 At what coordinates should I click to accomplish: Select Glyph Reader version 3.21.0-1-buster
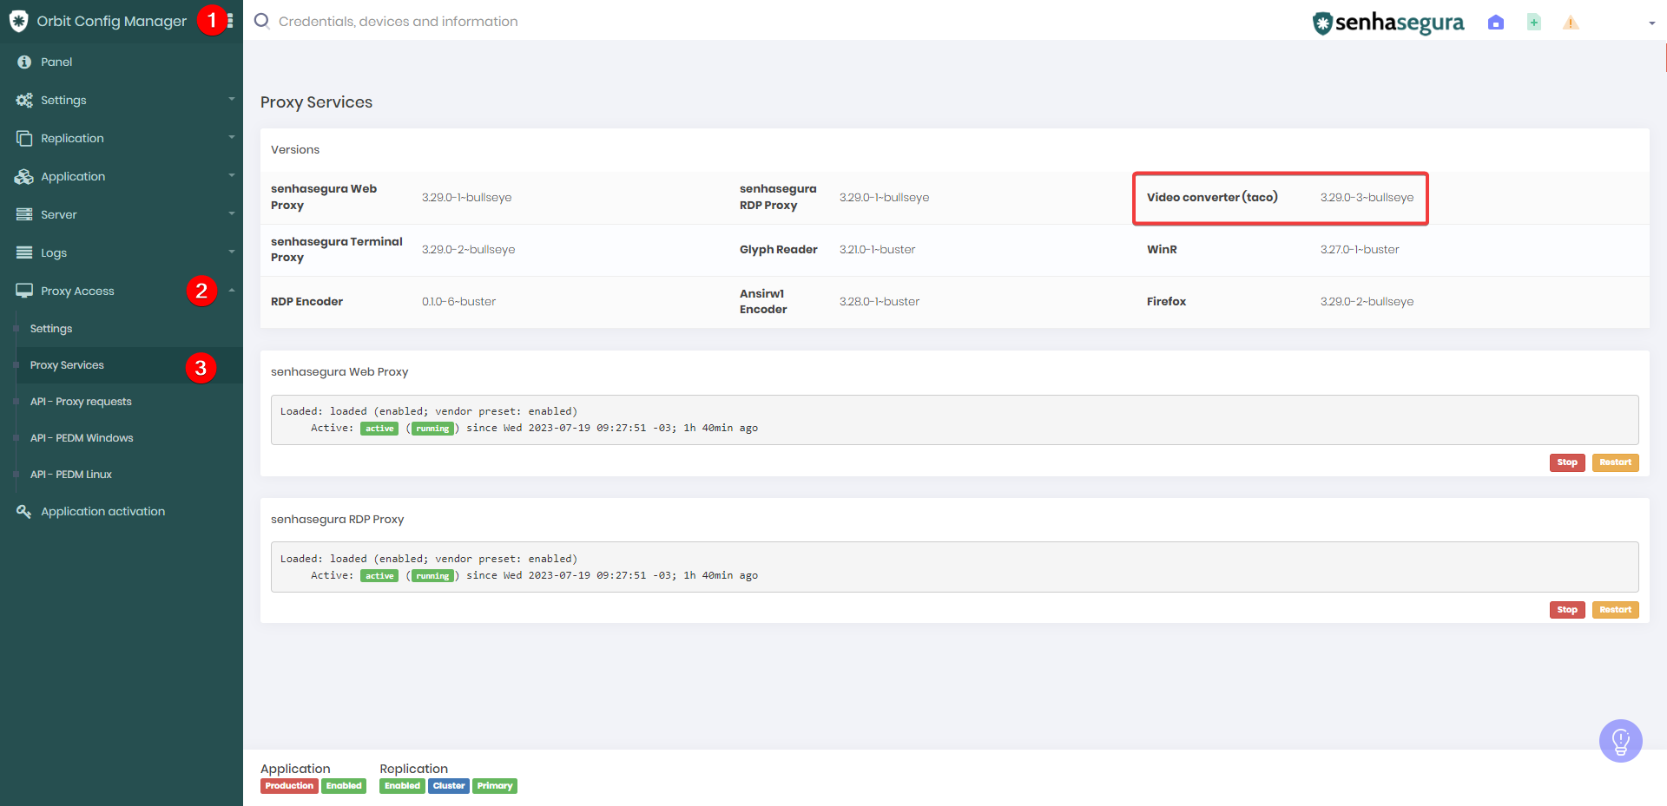878,250
